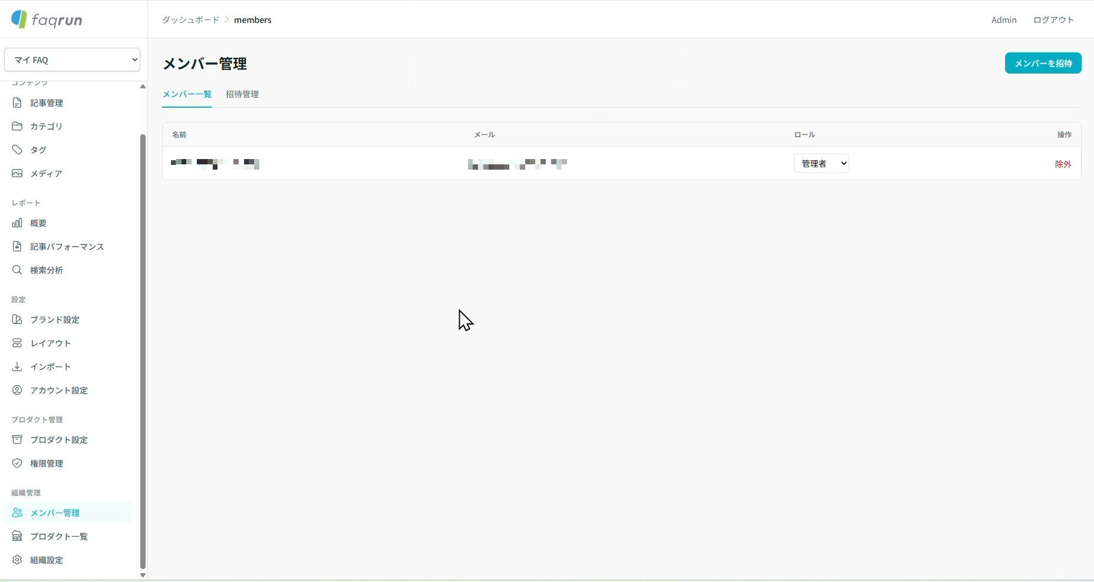Viewport: 1094px width, 582px height.
Task: Click the インポート download icon
Action: [17, 366]
